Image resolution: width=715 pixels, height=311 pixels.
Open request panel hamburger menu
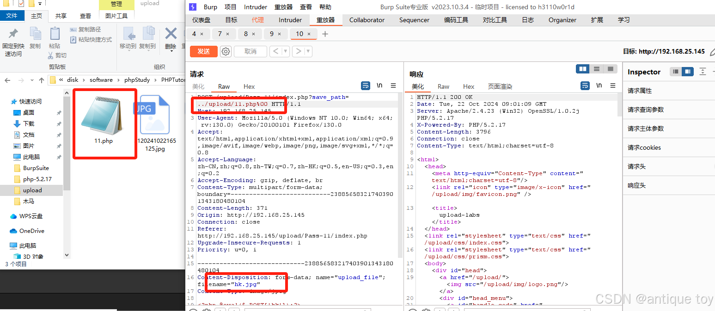(393, 85)
